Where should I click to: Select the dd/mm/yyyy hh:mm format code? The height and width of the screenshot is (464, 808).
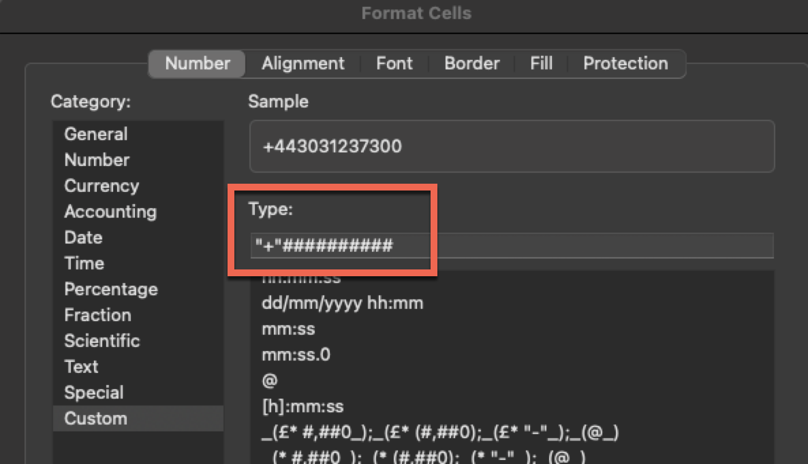[x=342, y=303]
